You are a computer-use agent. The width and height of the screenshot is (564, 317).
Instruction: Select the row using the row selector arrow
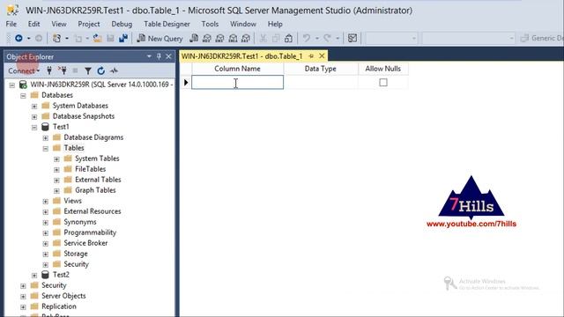(x=186, y=82)
